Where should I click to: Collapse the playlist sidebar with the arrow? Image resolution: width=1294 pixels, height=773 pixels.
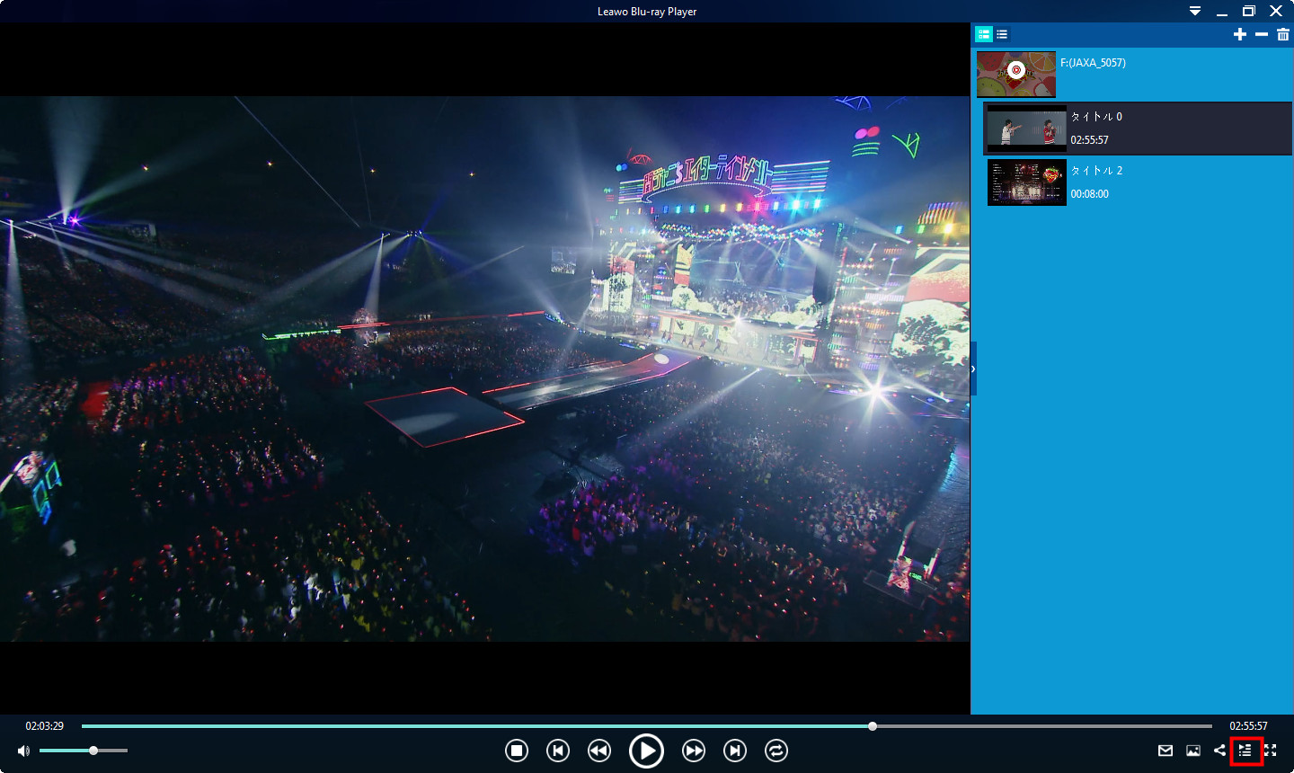tap(973, 369)
